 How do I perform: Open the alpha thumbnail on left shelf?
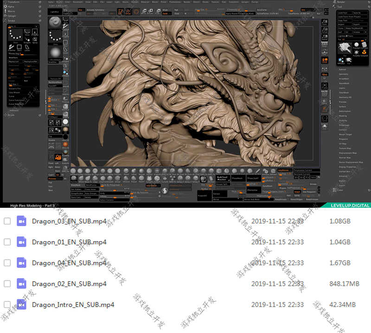coord(55,53)
